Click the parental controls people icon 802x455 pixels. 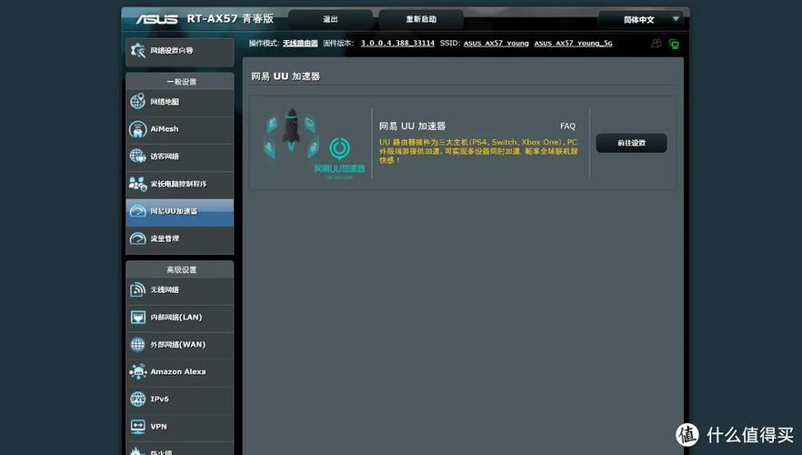(137, 184)
